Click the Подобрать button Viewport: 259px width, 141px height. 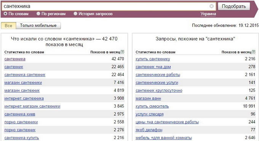pos(234,6)
